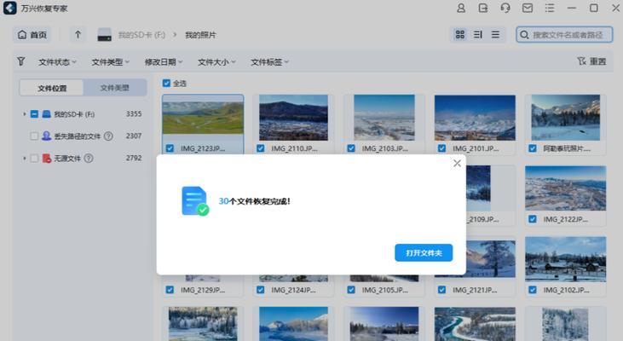Open 文件标签 filter dropdown
The image size is (623, 341).
(x=269, y=62)
